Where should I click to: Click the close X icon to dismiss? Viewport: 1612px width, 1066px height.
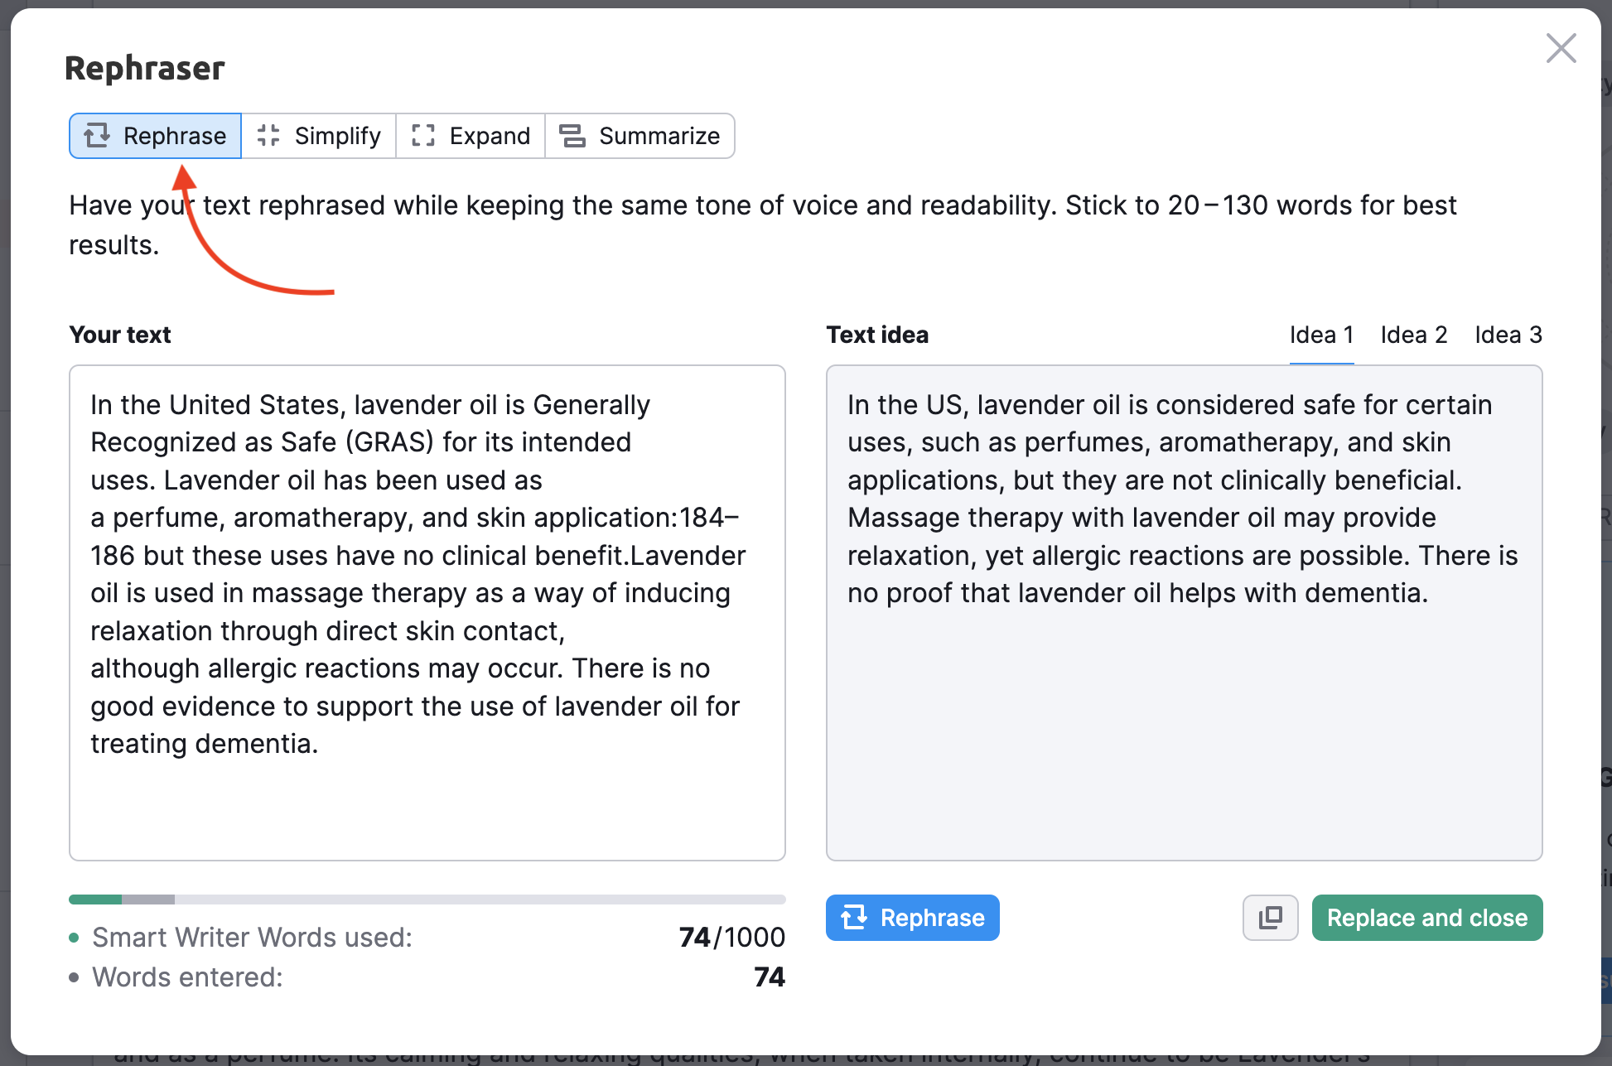(x=1558, y=49)
